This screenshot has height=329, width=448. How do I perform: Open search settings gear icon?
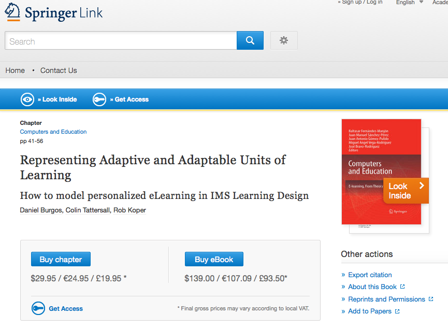pos(284,40)
